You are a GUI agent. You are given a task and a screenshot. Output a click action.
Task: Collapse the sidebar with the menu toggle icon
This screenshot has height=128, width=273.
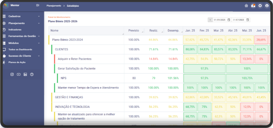click(x=38, y=5)
